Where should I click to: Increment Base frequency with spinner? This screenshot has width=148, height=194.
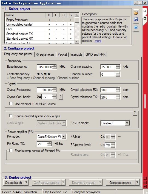click(x=54, y=66)
